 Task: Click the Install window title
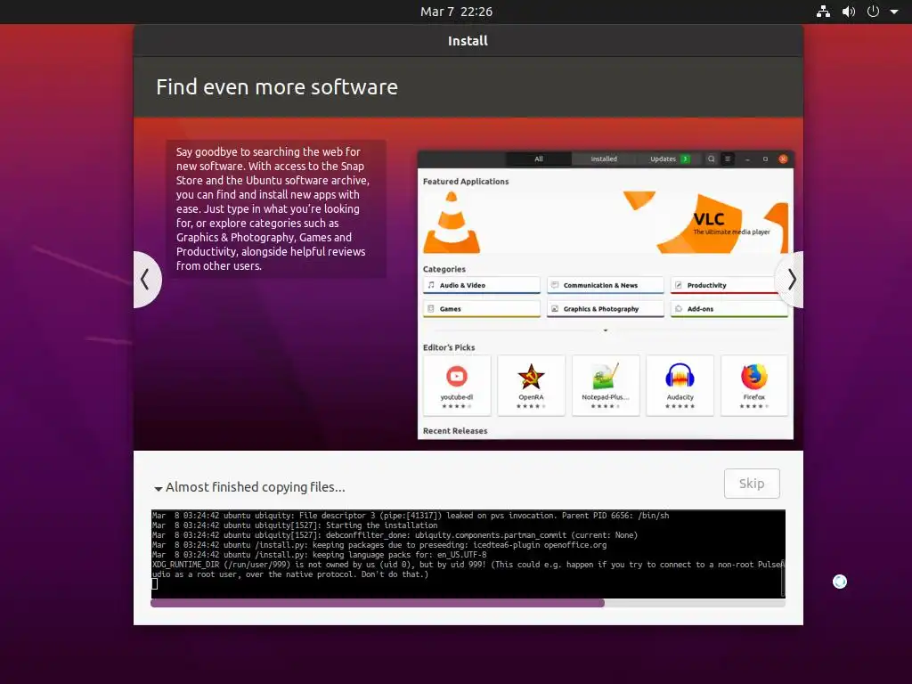(x=468, y=41)
